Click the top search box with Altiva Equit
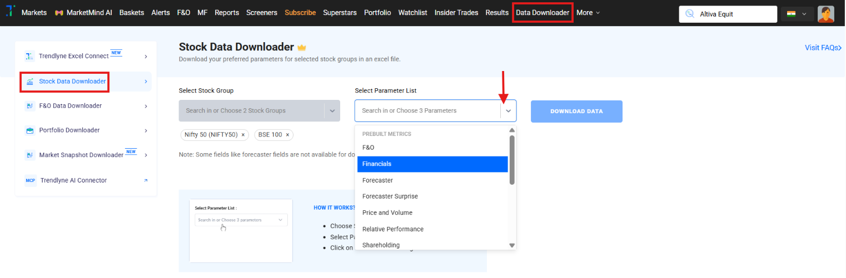 coord(728,14)
